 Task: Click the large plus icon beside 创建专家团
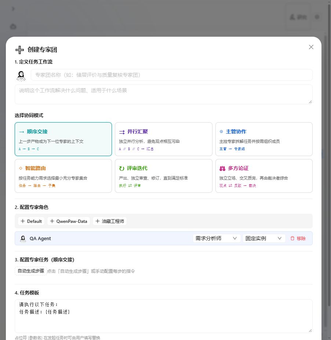pos(19,50)
